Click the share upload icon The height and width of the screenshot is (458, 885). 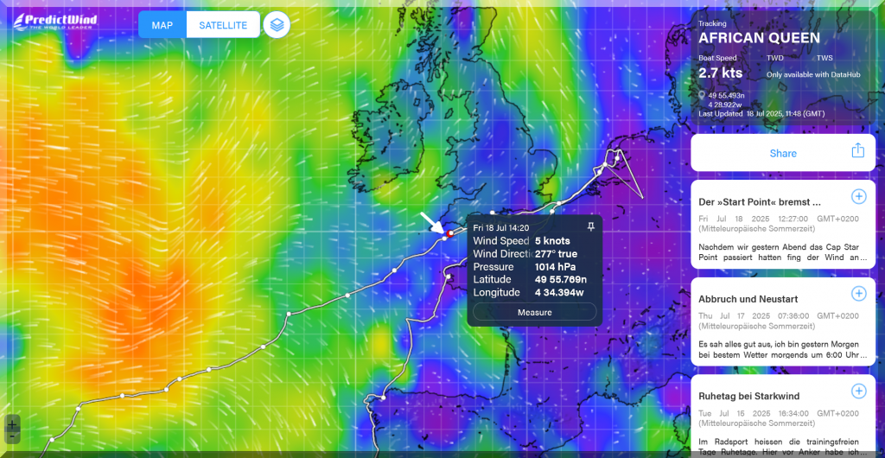pyautogui.click(x=857, y=151)
